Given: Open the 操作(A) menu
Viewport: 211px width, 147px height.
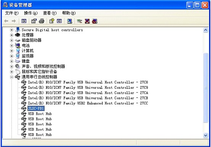Looking at the screenshot, I should coord(31,13).
